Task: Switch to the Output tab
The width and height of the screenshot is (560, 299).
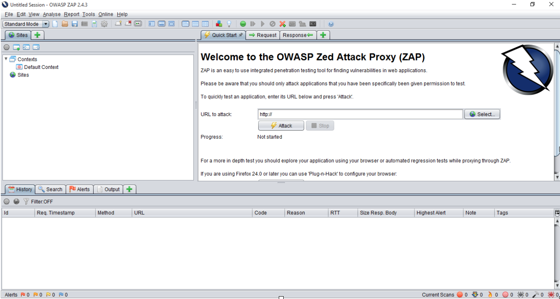Action: (108, 189)
